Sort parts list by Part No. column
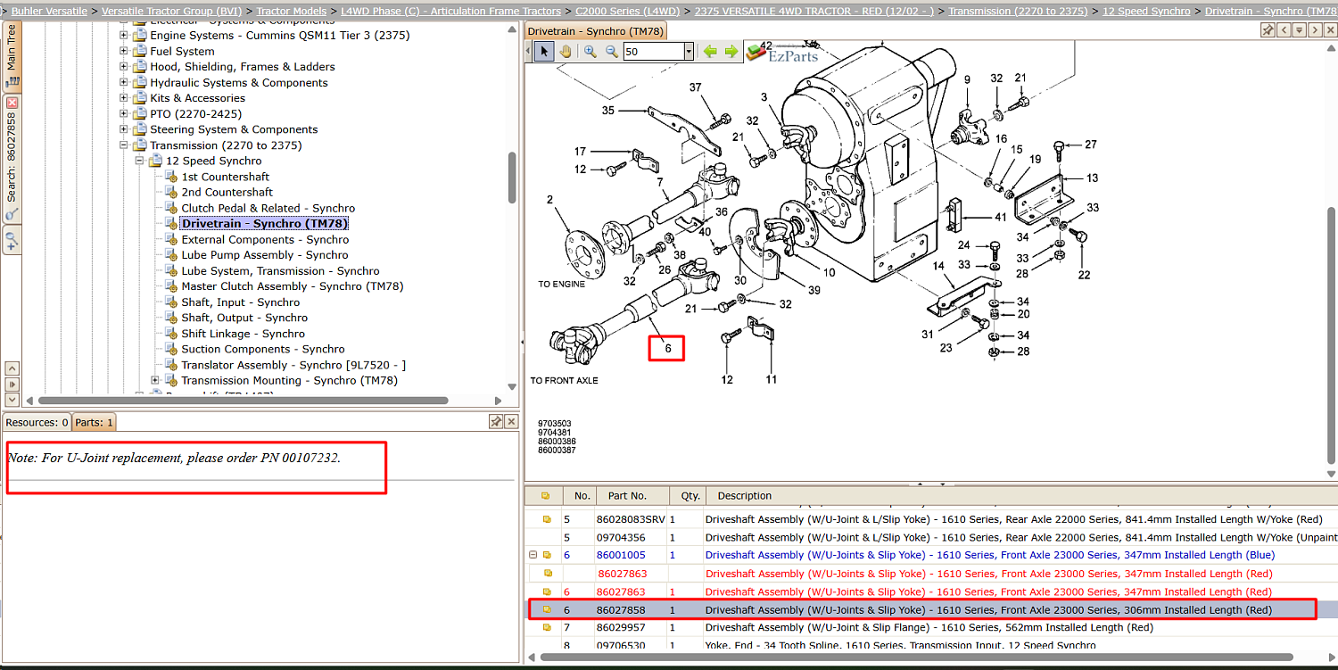 click(633, 496)
